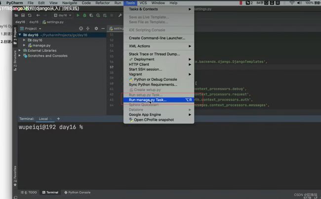The width and height of the screenshot is (321, 199).
Task: Select manage.py in the project tree
Action: point(40,45)
